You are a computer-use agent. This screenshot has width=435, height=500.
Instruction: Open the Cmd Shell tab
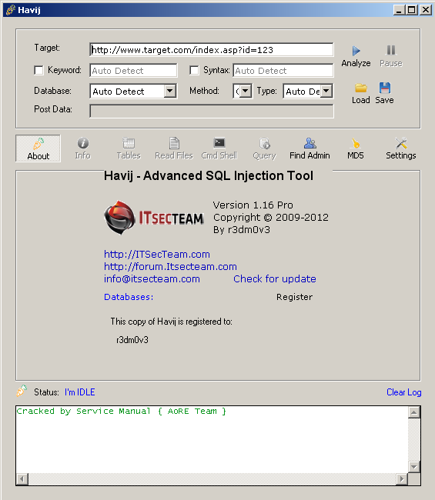(219, 148)
